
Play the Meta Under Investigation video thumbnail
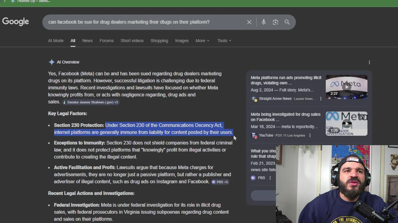pyautogui.click(x=346, y=124)
